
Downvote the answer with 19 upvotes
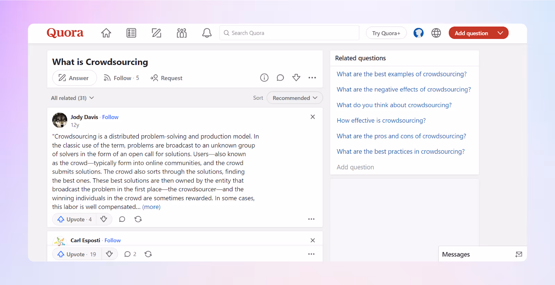(x=109, y=254)
